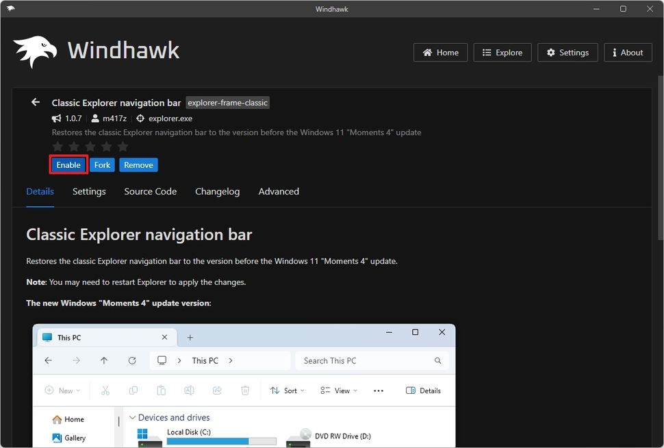Fork the Classic Explorer navigation bar mod
Image resolution: width=664 pixels, height=448 pixels.
click(101, 164)
